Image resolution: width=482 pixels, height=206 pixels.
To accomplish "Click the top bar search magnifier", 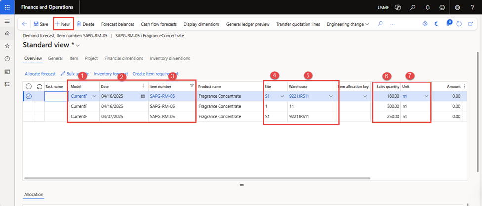I will pyautogui.click(x=413, y=7).
